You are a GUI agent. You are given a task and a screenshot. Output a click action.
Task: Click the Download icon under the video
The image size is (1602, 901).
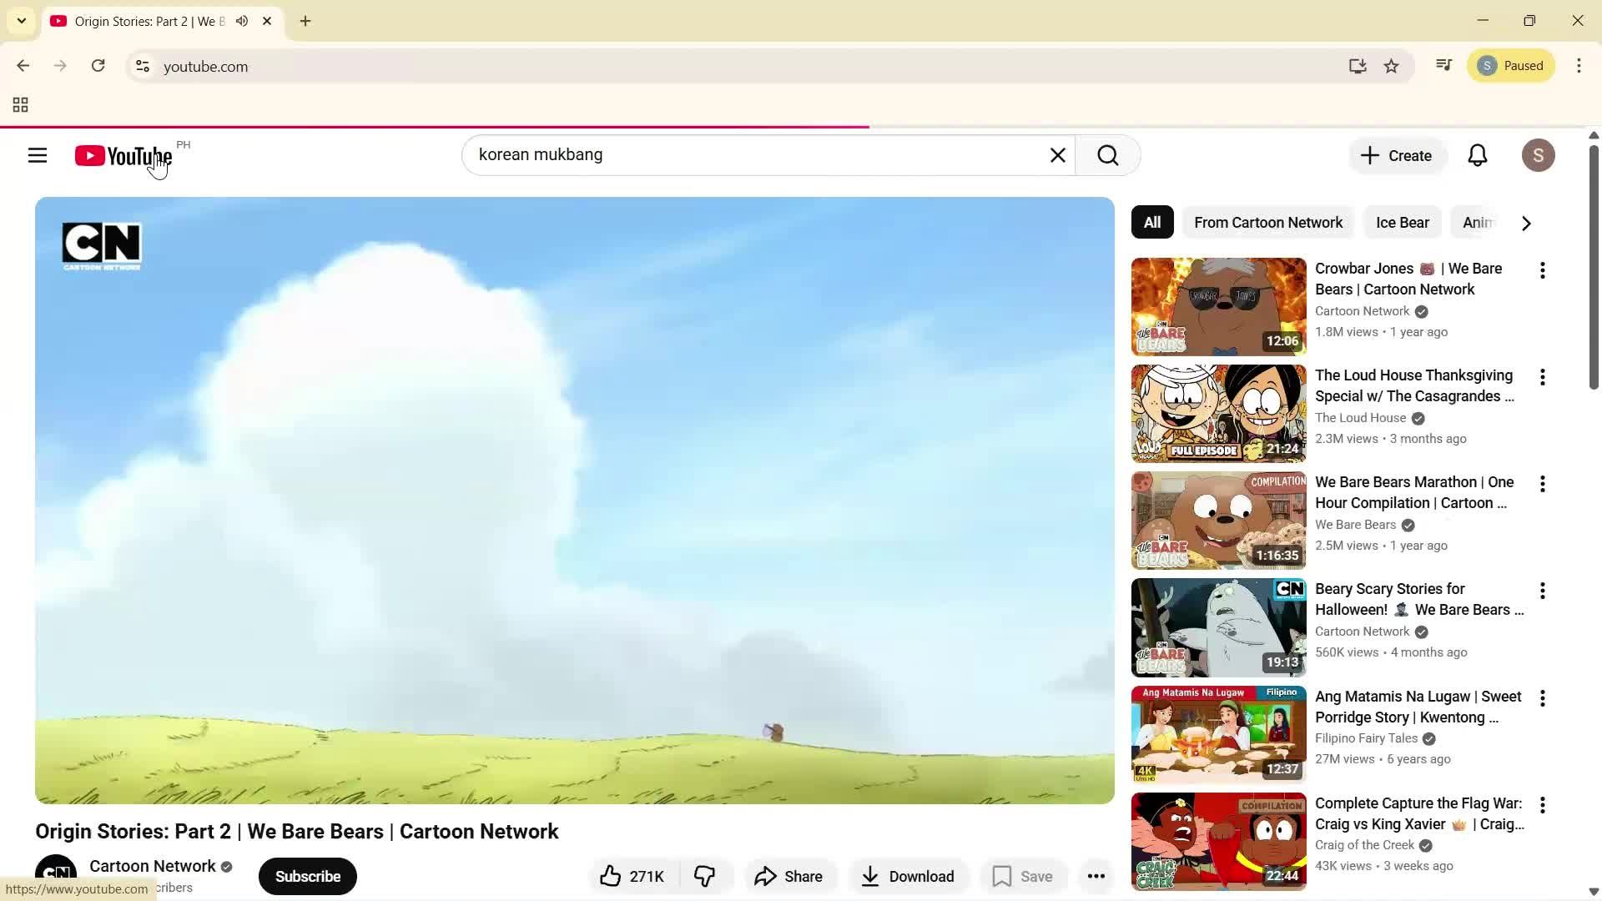click(x=908, y=876)
